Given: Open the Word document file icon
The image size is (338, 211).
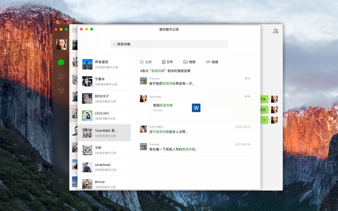Looking at the screenshot, I should (x=196, y=108).
